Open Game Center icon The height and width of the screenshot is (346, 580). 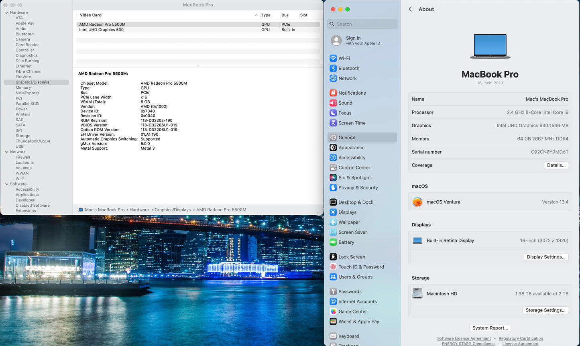click(333, 311)
